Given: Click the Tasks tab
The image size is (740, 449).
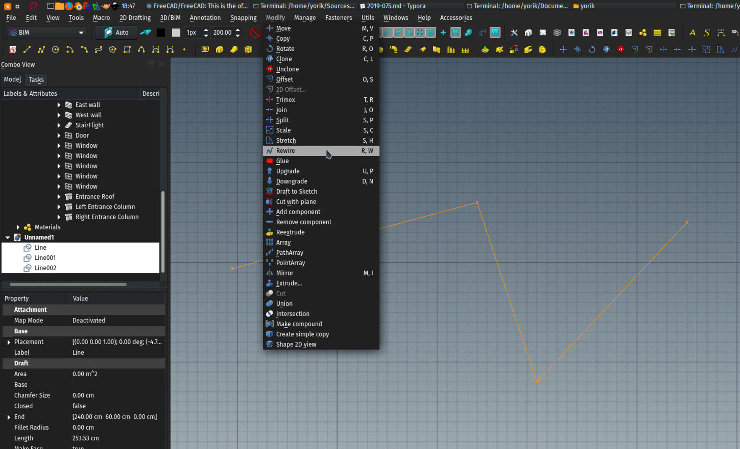Looking at the screenshot, I should click(x=35, y=80).
